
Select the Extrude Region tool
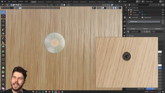[x=3, y=47]
